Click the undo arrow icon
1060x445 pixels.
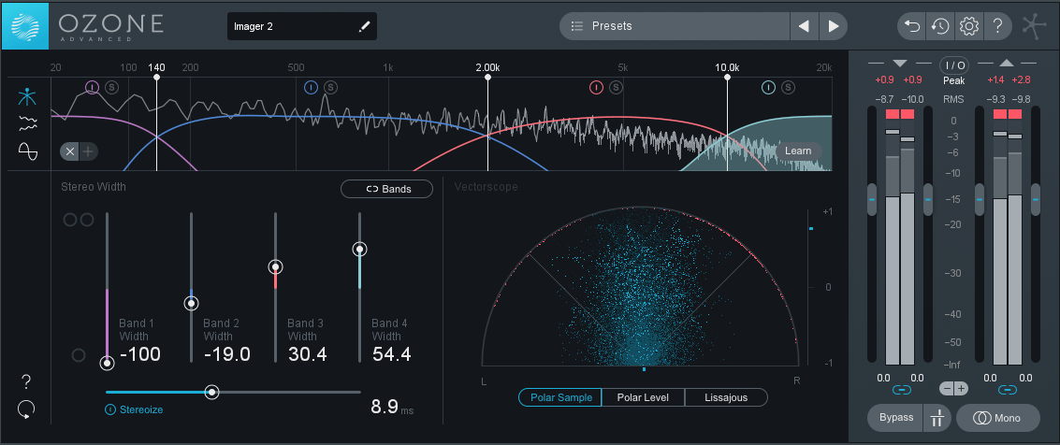coord(912,26)
